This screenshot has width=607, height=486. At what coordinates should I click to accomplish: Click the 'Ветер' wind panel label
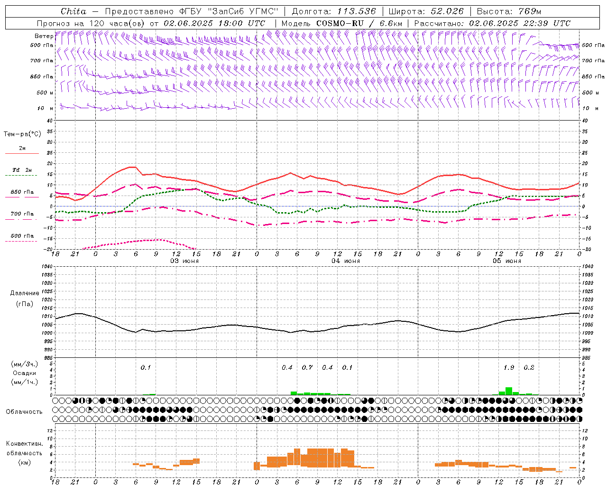point(44,36)
